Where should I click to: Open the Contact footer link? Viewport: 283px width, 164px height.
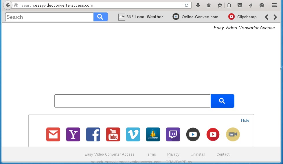coord(223,154)
